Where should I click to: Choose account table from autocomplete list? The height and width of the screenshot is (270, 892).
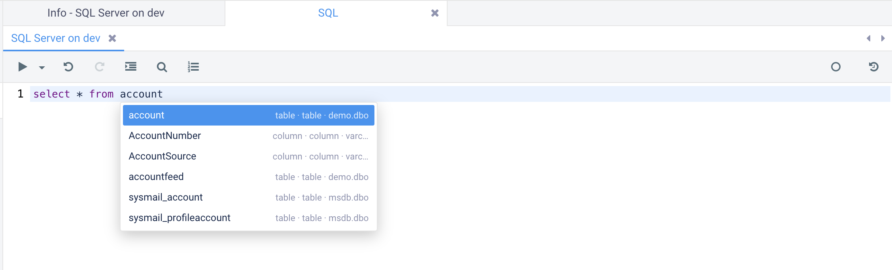[249, 115]
